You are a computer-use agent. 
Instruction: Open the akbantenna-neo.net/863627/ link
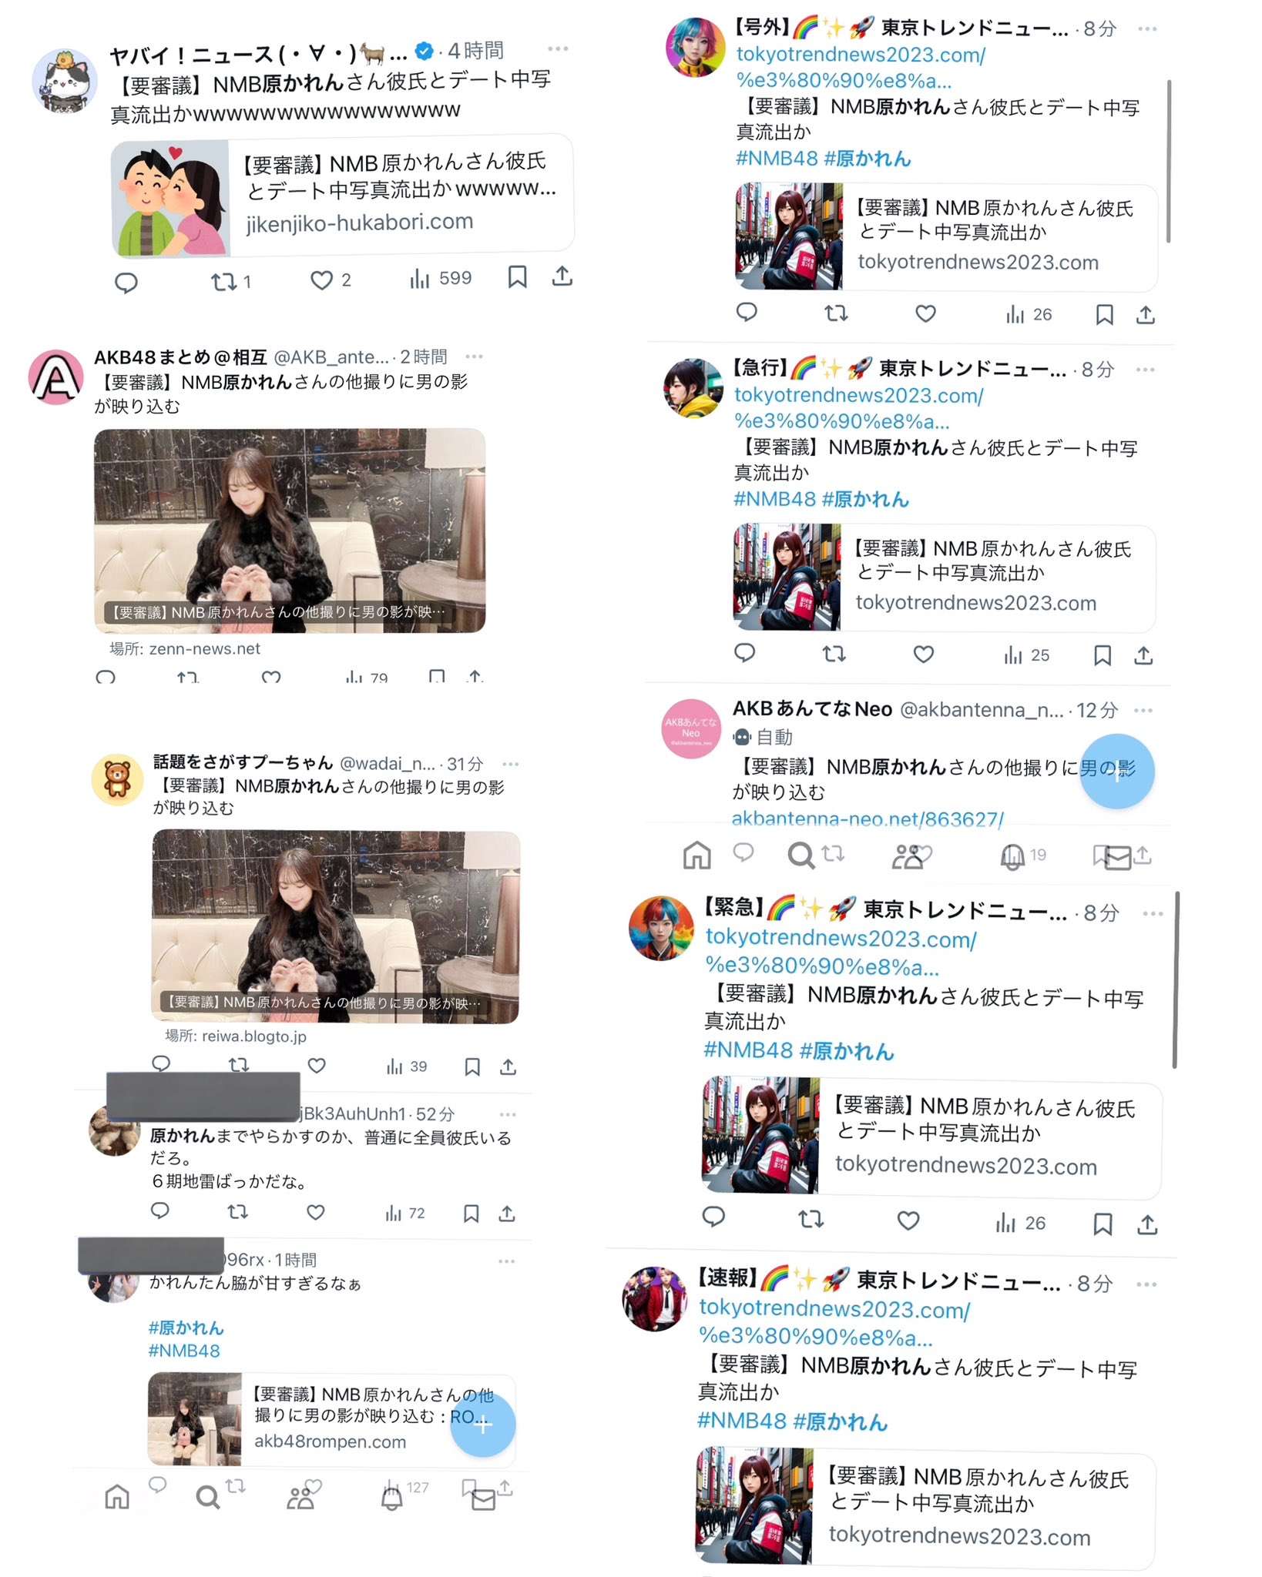[868, 819]
